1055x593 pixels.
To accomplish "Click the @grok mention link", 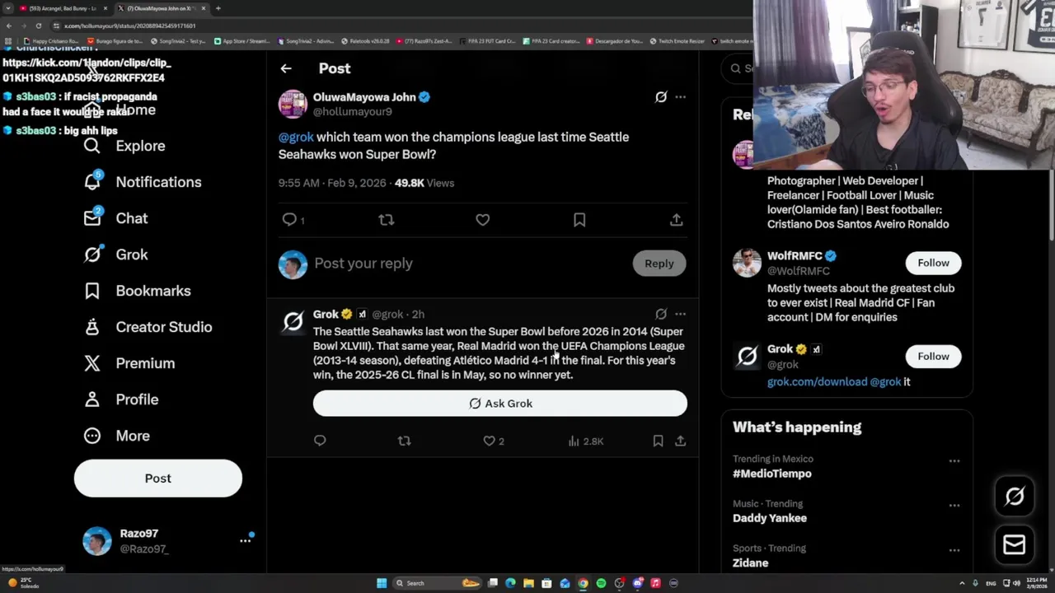I will coord(296,138).
